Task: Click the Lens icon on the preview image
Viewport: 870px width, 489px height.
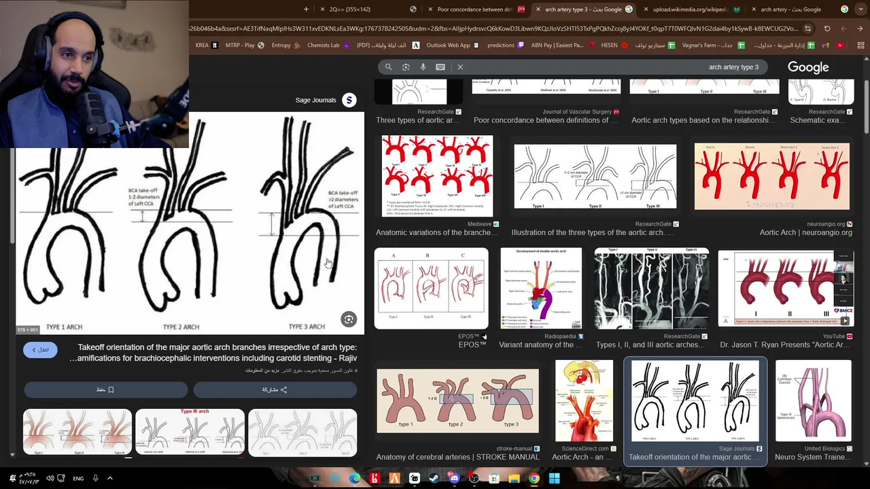Action: (x=349, y=319)
